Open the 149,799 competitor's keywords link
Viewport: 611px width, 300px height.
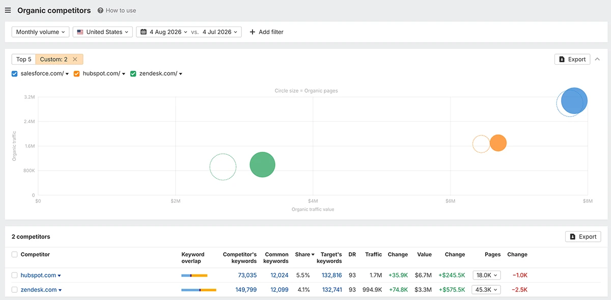point(245,290)
